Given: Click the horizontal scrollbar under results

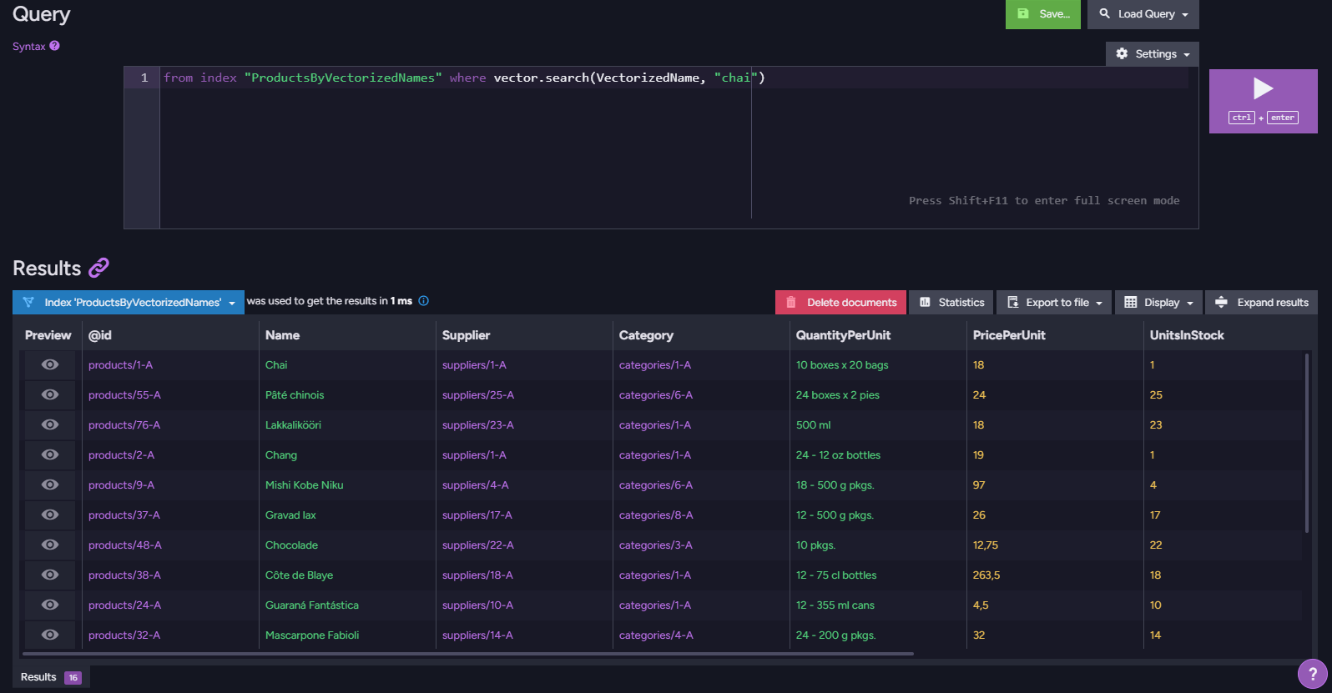Looking at the screenshot, I should [x=467, y=654].
